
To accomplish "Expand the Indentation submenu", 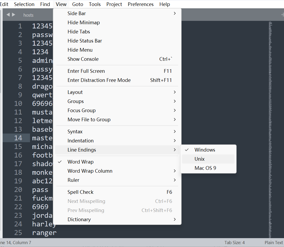I will [x=117, y=141].
